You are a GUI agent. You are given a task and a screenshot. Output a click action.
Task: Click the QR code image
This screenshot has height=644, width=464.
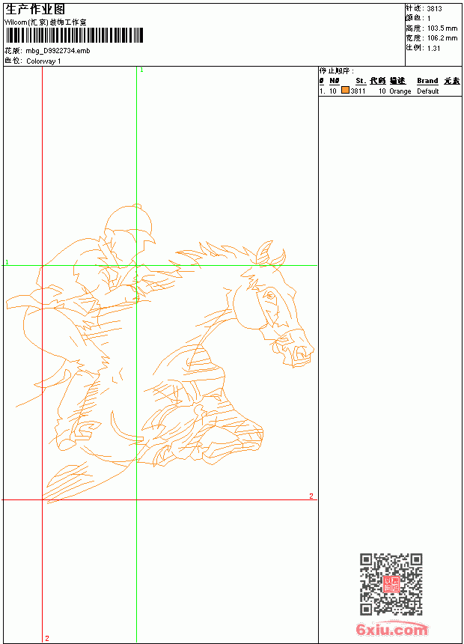391,584
